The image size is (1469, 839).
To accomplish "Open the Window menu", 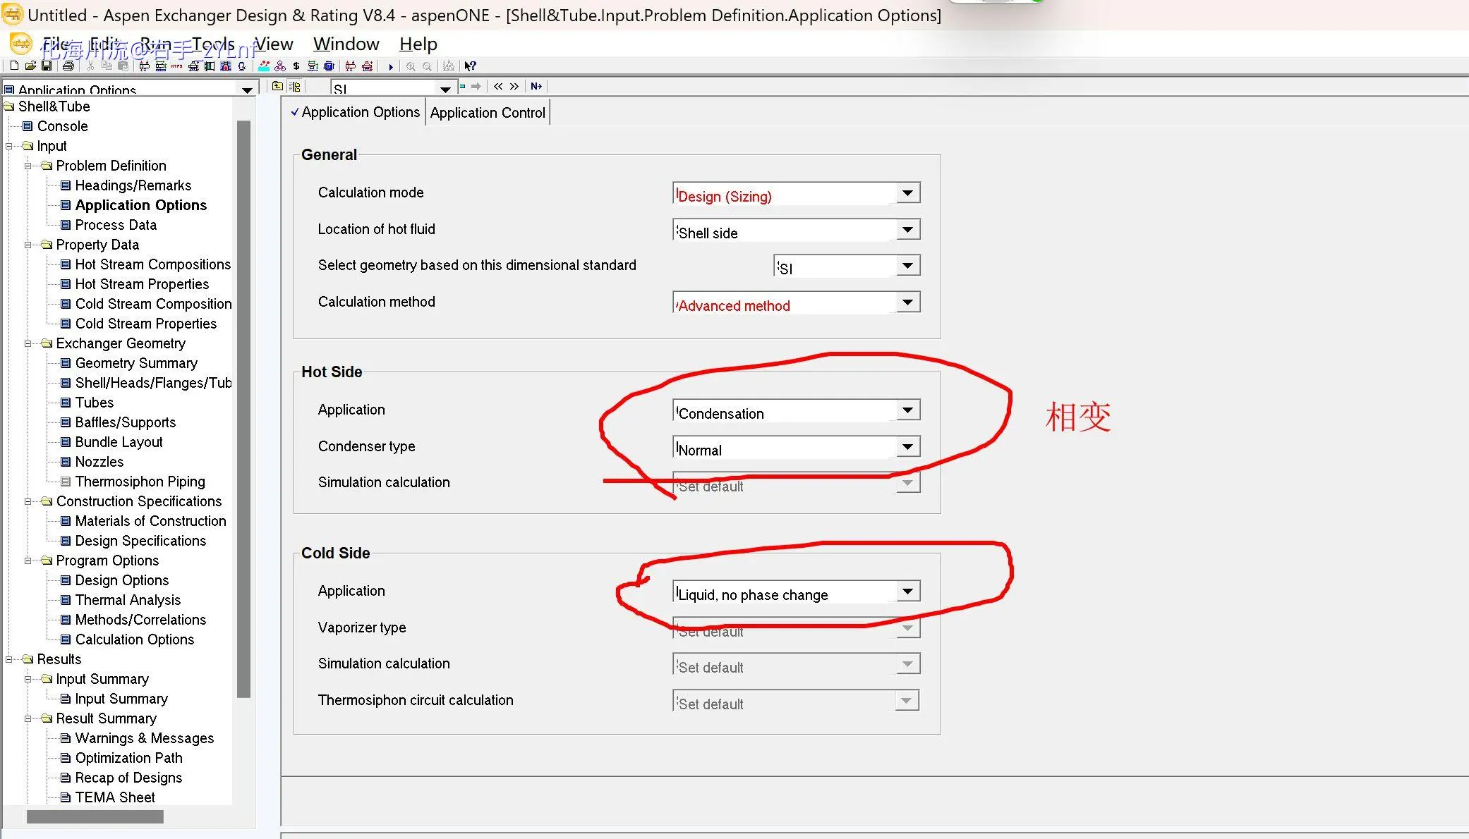I will coord(346,44).
